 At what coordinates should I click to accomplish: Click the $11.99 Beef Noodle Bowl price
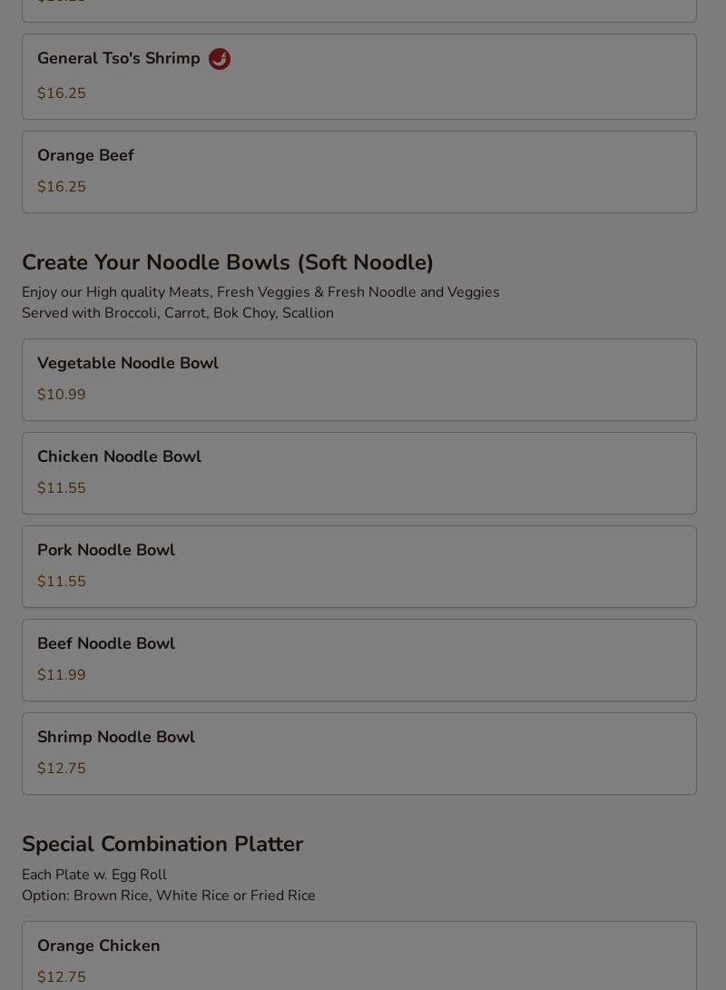[61, 674]
